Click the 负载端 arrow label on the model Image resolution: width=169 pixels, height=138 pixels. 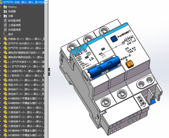click(x=142, y=101)
